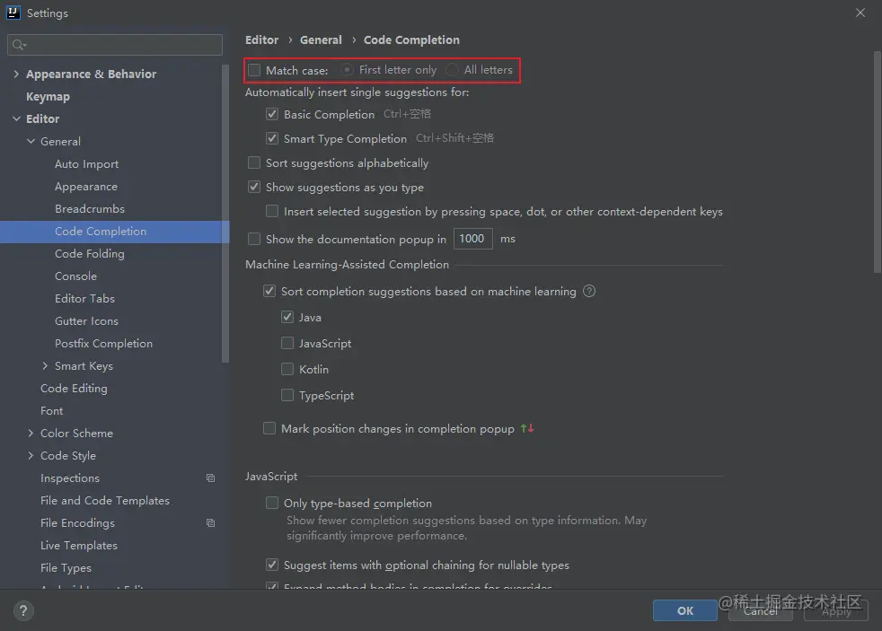Click the search magnifier icon in settings
882x631 pixels.
(19, 45)
